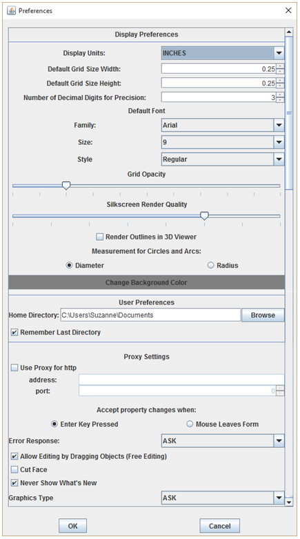Click the Home Directory text field

click(150, 315)
